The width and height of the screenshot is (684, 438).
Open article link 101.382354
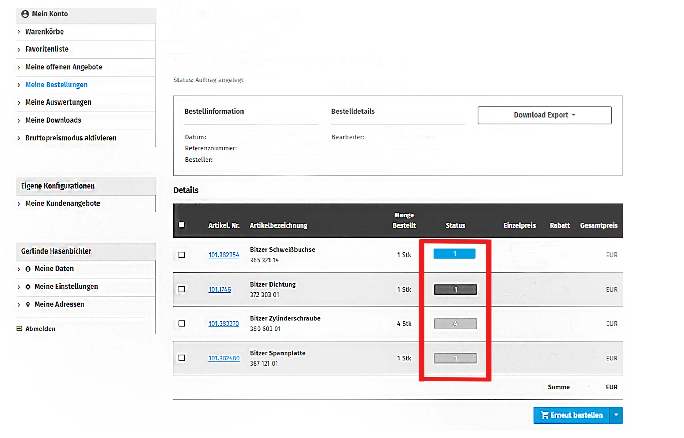(224, 255)
